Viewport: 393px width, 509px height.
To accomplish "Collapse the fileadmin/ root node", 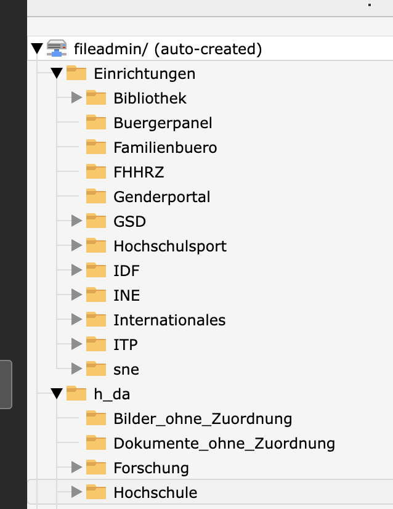I will coord(37,48).
